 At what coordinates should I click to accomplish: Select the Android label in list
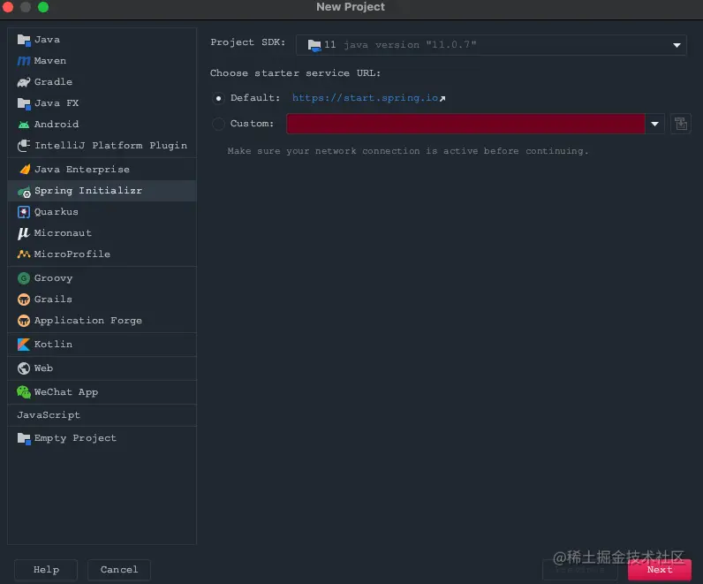(x=57, y=125)
